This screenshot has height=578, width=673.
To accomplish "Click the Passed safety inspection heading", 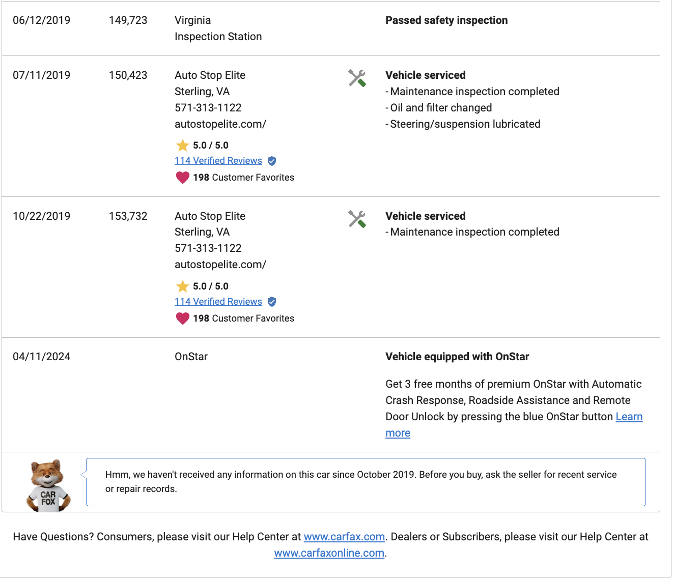I will pos(446,20).
